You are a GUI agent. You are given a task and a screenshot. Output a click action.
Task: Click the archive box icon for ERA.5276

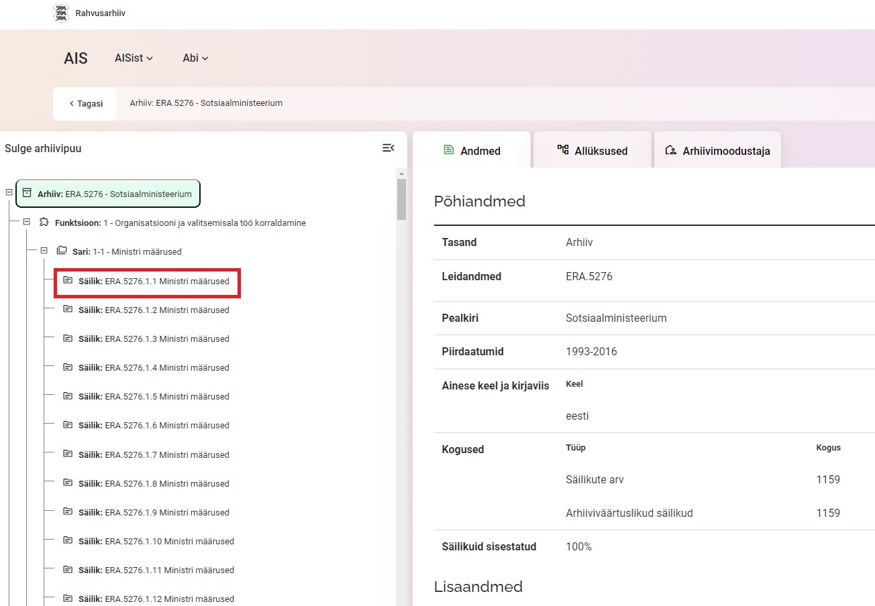click(27, 193)
